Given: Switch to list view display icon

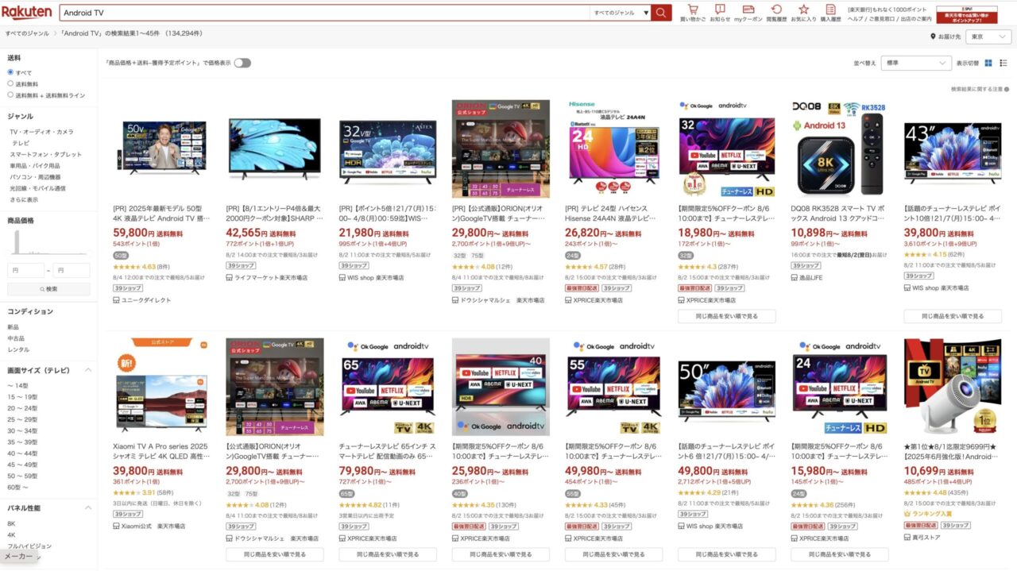Looking at the screenshot, I should (1003, 63).
